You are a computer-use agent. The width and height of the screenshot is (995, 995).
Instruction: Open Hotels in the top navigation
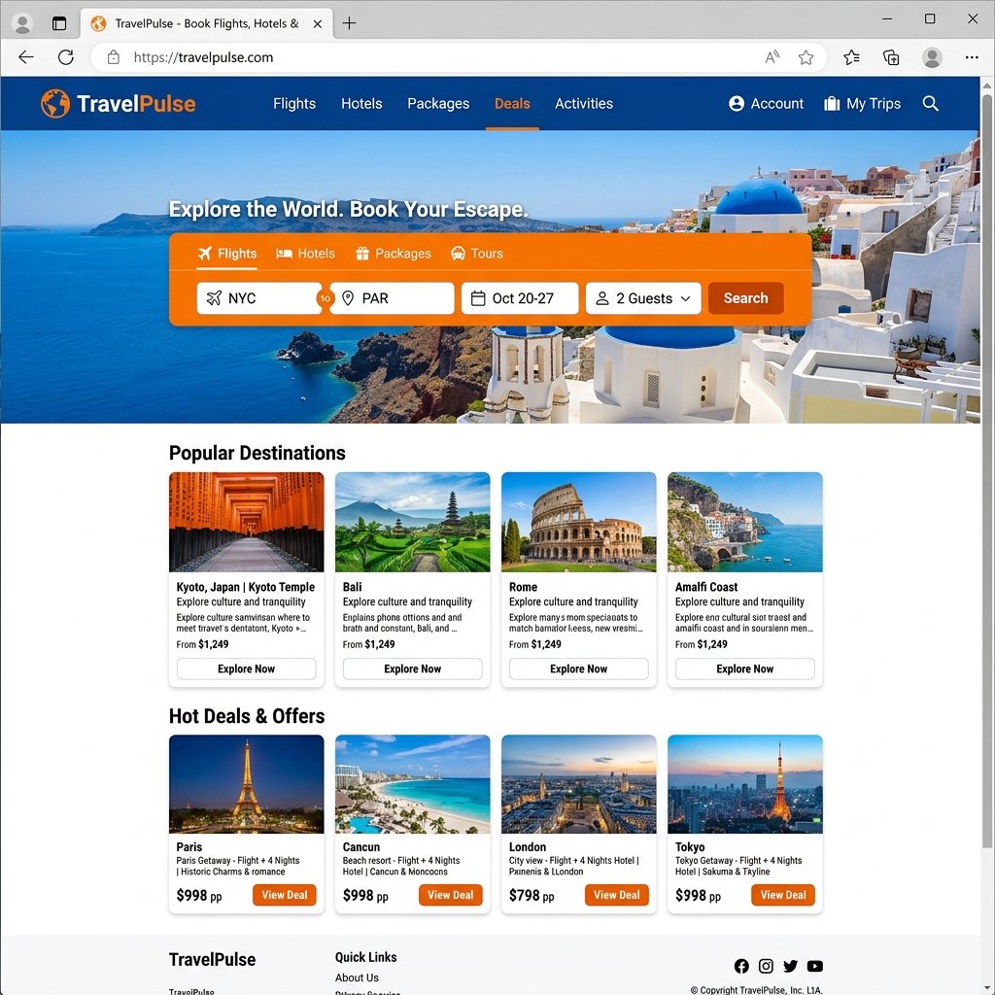pos(361,103)
